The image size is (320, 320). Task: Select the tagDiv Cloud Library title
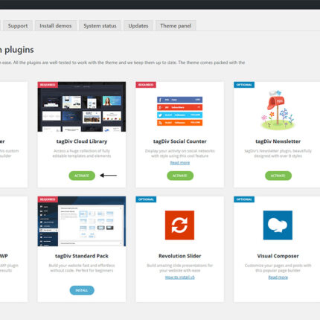point(82,141)
